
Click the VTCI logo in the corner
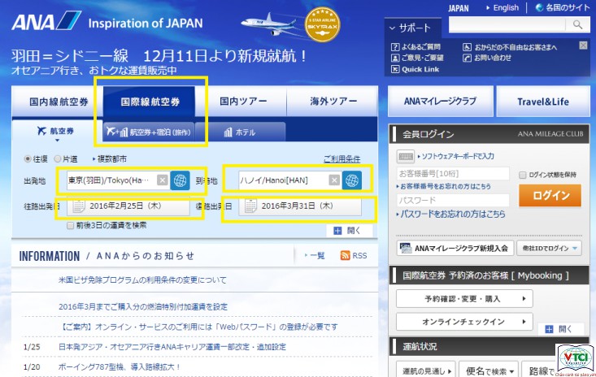point(575,359)
